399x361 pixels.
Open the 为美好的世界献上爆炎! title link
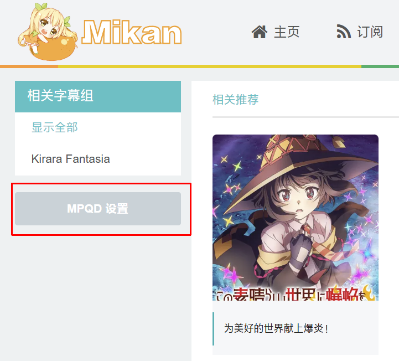[x=277, y=328]
